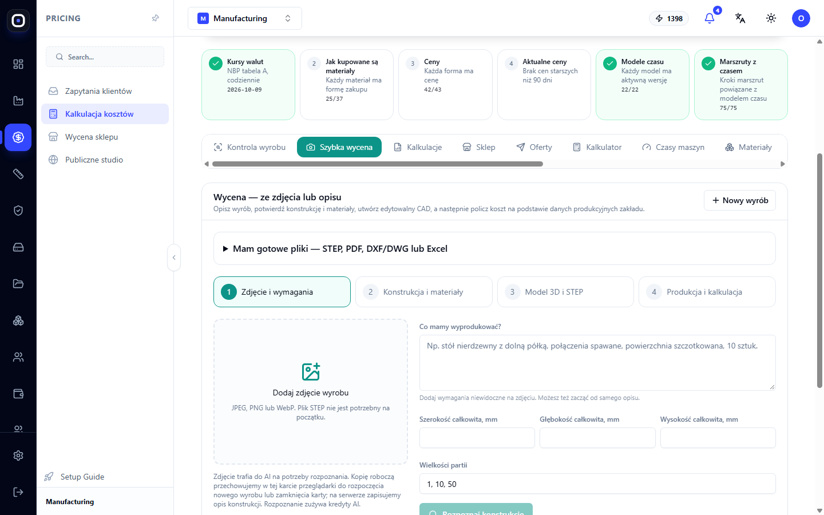Pin the Pricing sidebar panel

[155, 18]
